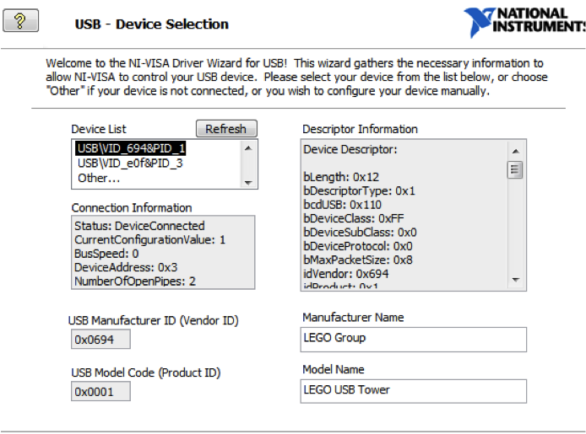Click Status: DeviceConnected line
This screenshot has width=586, height=434.
(139, 226)
